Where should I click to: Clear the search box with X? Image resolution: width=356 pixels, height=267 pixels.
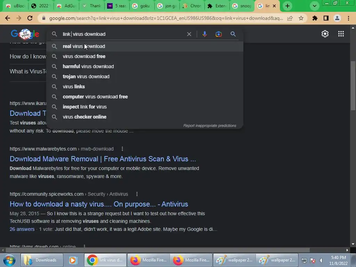189,34
